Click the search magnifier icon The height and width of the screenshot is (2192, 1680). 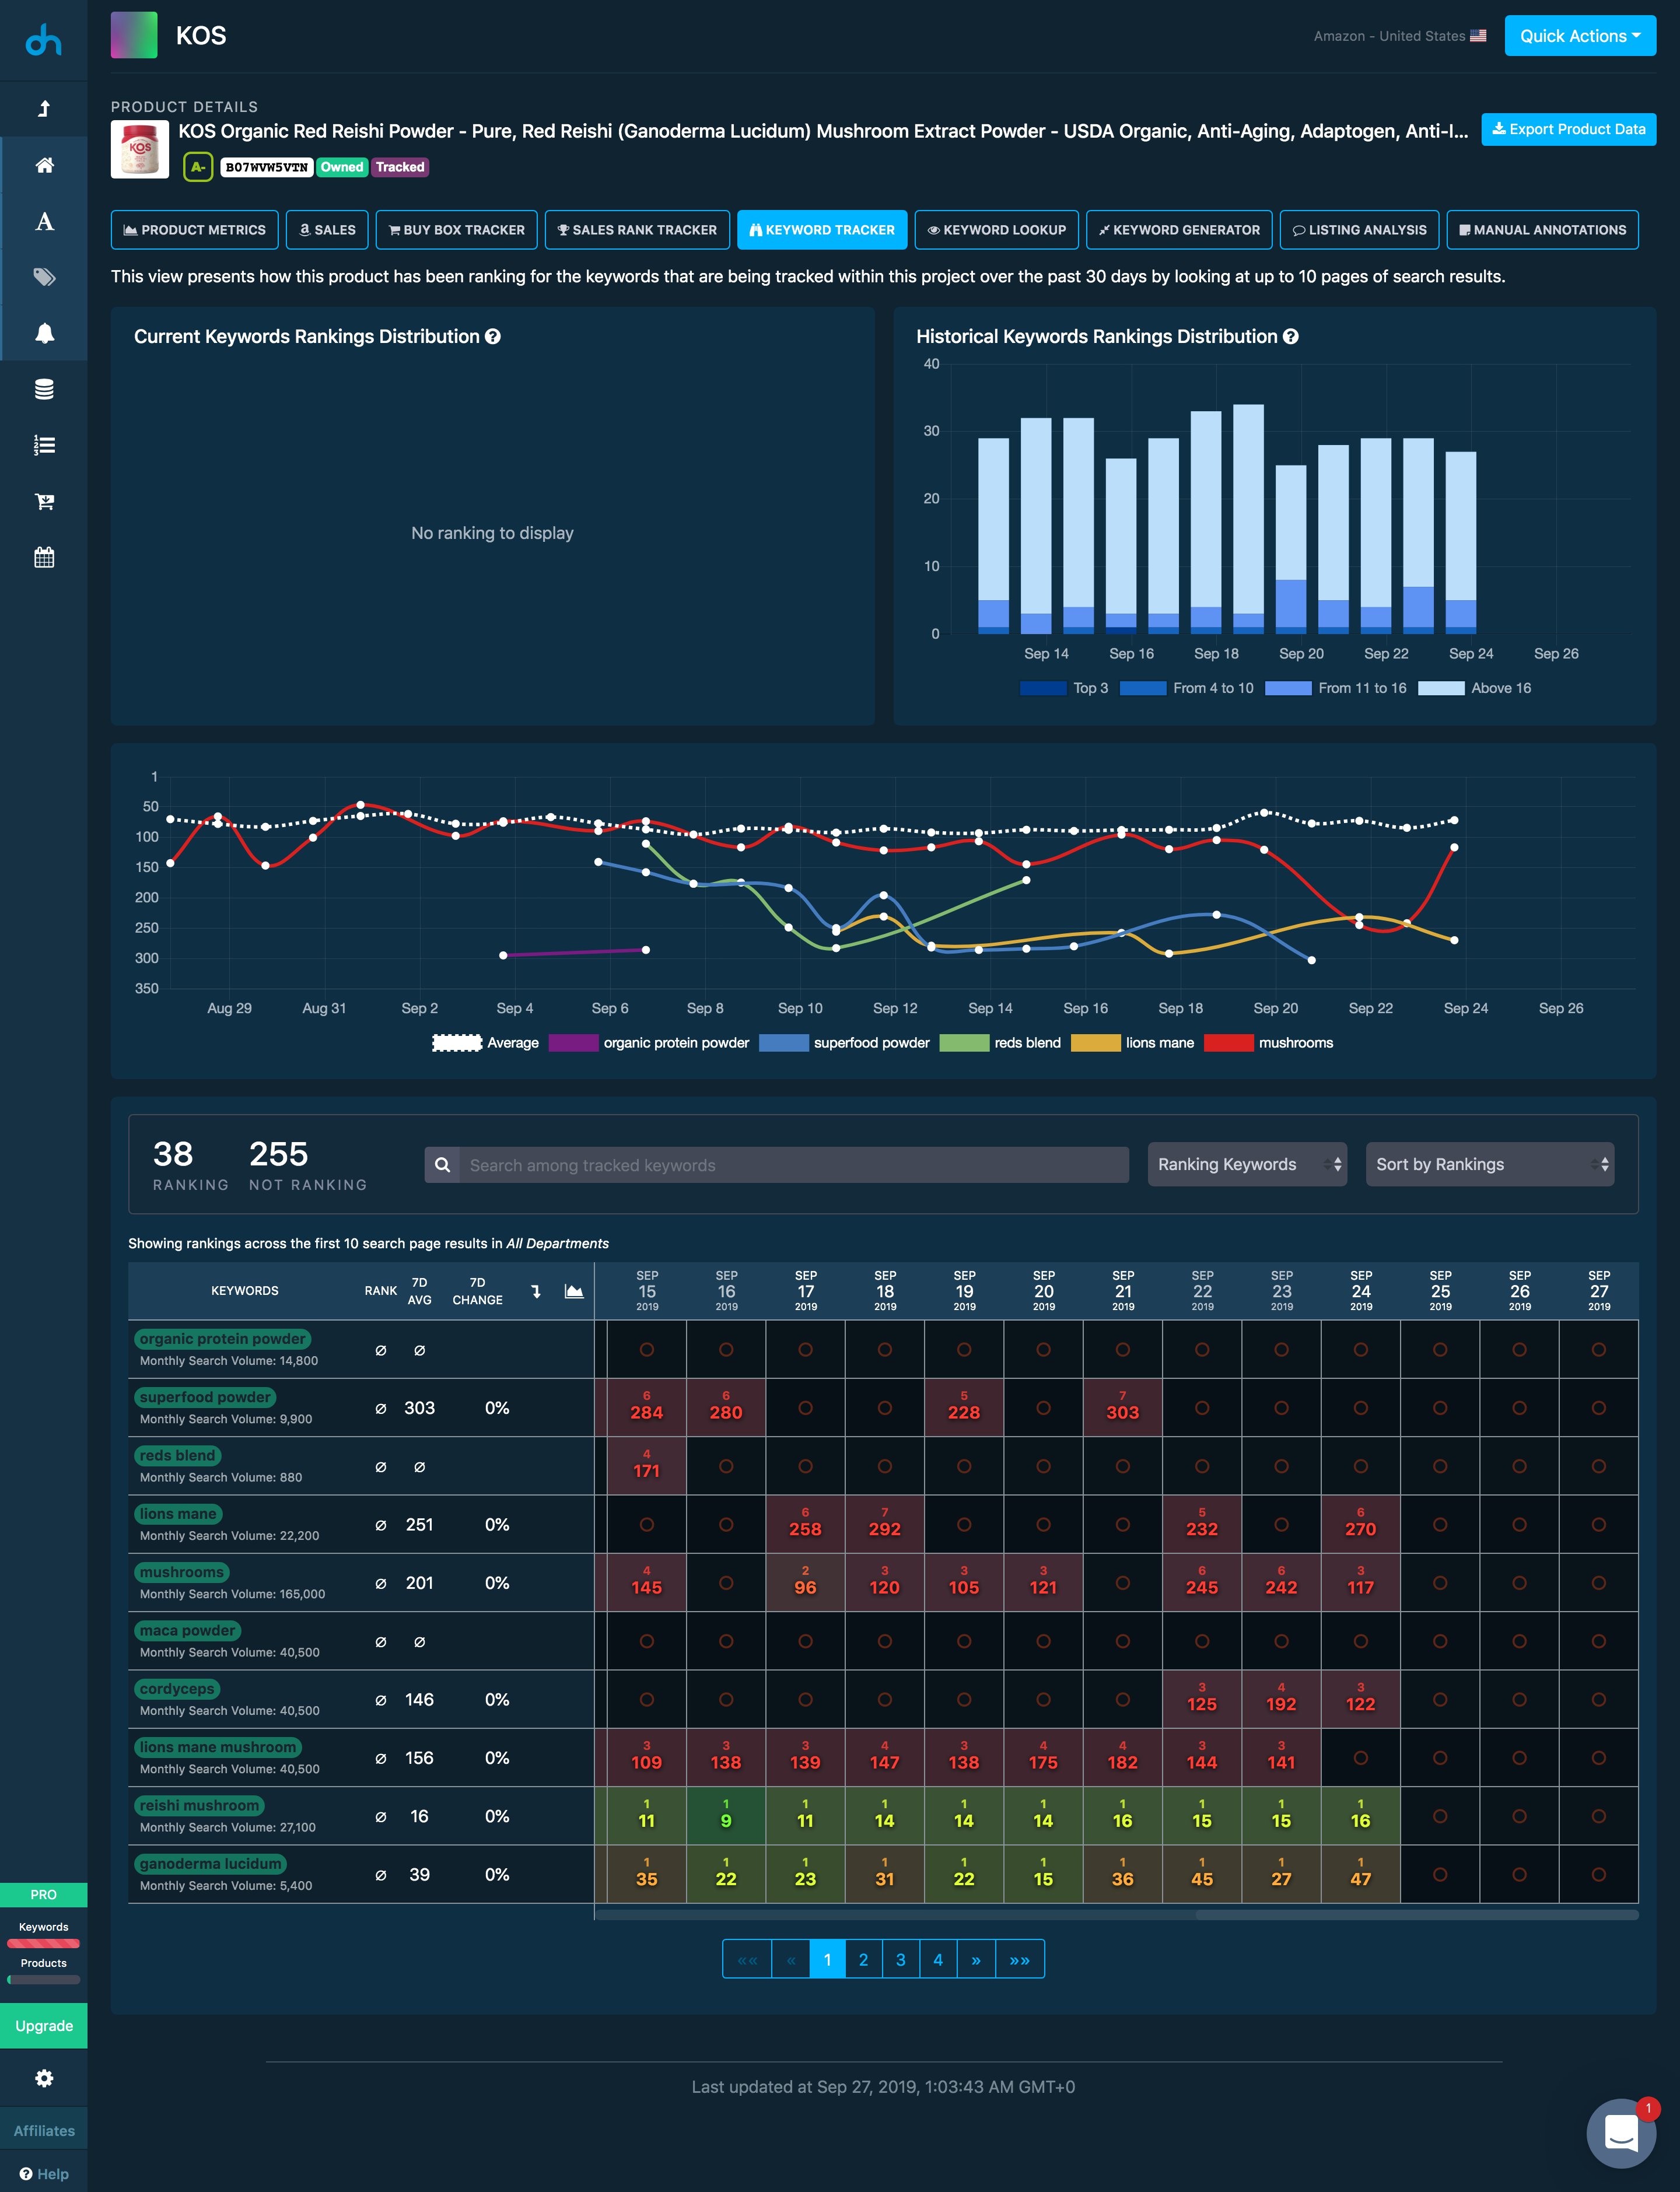(442, 1165)
